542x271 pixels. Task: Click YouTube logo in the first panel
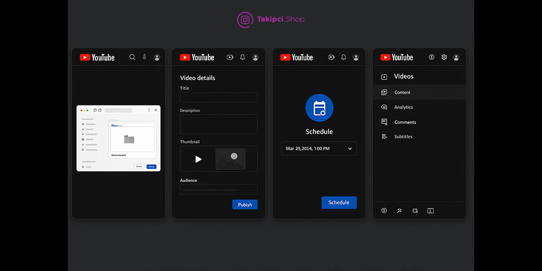(97, 58)
